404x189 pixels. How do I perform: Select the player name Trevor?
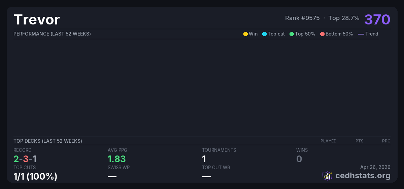point(37,20)
